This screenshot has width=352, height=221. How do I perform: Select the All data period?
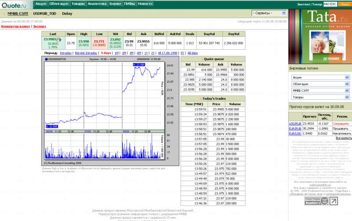click(x=192, y=53)
